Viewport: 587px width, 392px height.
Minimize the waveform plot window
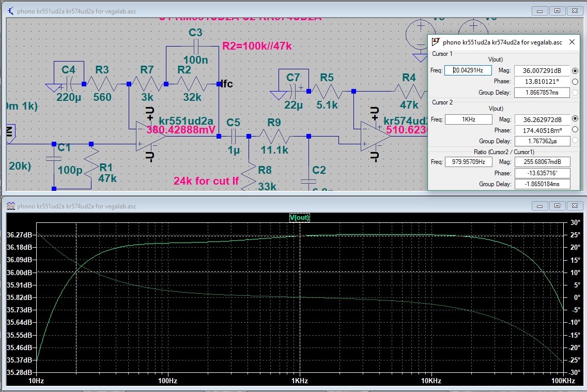click(539, 206)
